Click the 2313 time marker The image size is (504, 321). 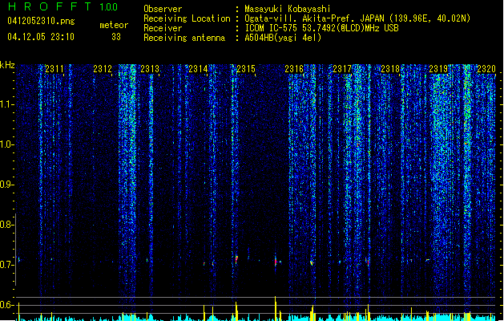150,69
